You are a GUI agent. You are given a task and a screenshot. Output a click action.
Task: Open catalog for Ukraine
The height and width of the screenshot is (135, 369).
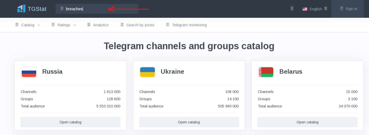click(x=189, y=122)
